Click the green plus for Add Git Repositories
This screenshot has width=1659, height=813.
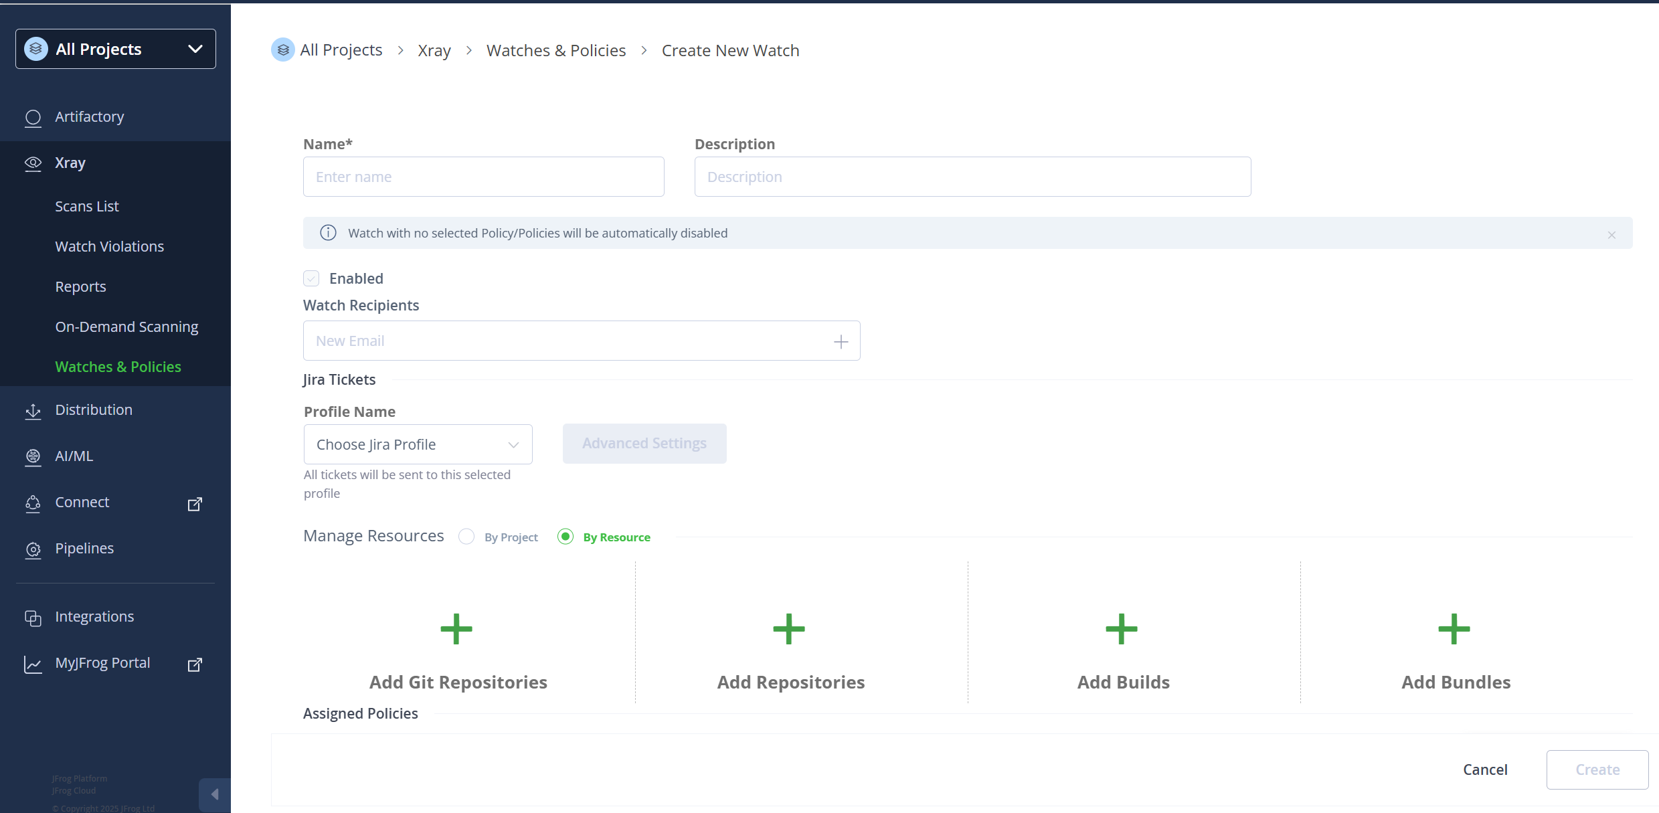click(x=456, y=629)
